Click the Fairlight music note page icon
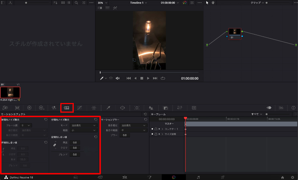298x180 pixels. pos(198,177)
